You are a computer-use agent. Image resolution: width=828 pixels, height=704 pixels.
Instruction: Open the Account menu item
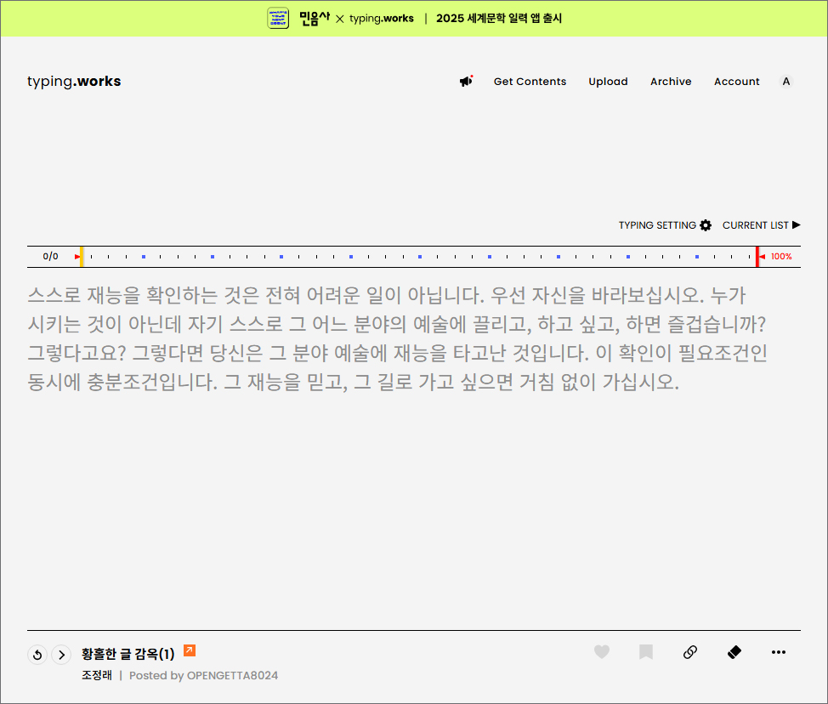[736, 82]
